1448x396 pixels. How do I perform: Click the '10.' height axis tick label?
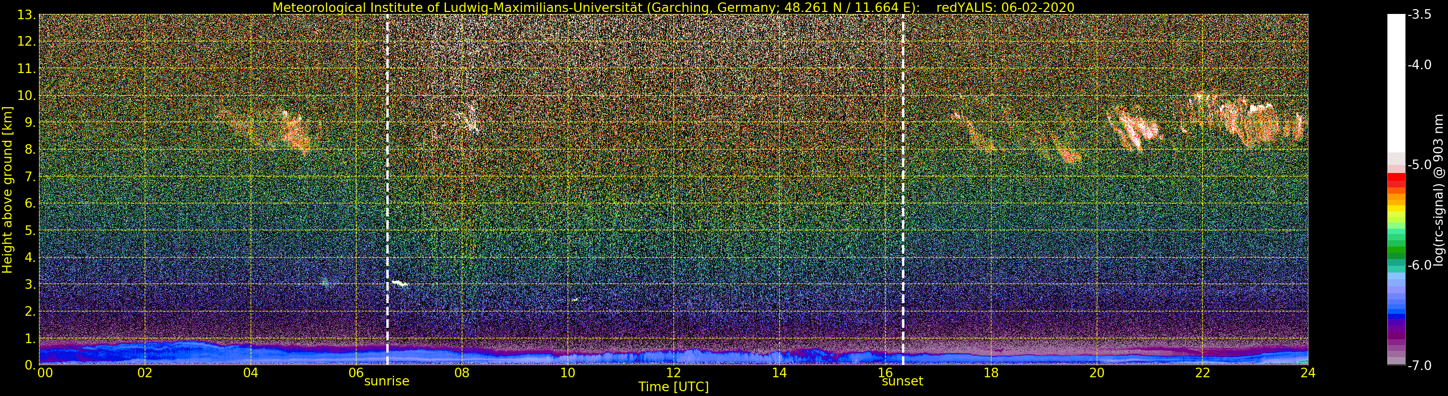[x=26, y=96]
